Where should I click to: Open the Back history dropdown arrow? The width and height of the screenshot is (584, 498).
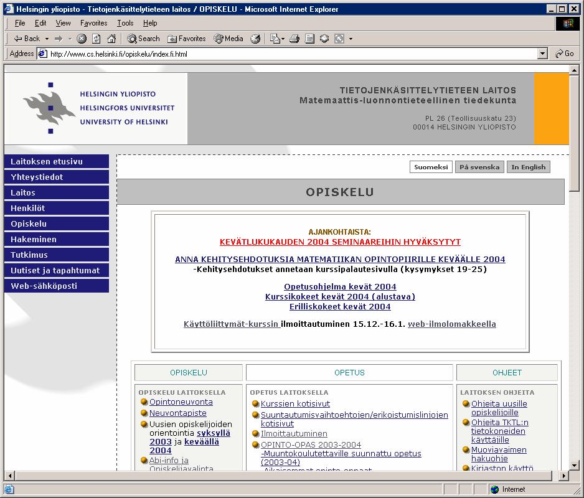47,39
